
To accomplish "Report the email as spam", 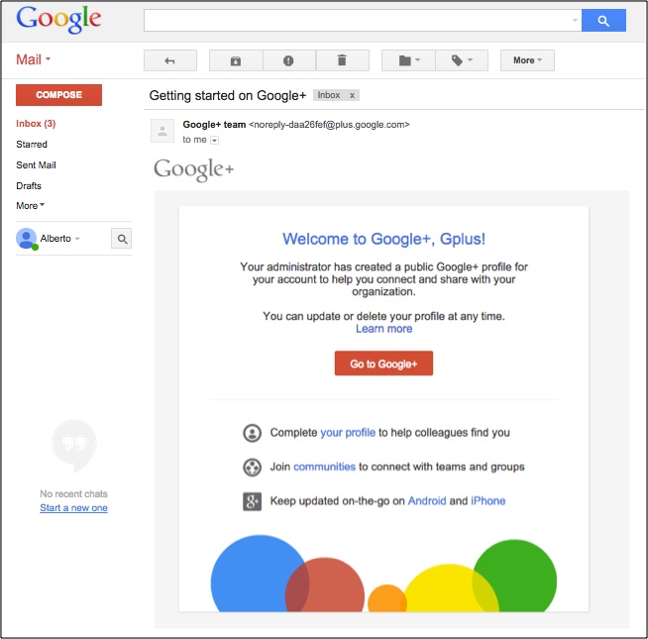I will 289,60.
